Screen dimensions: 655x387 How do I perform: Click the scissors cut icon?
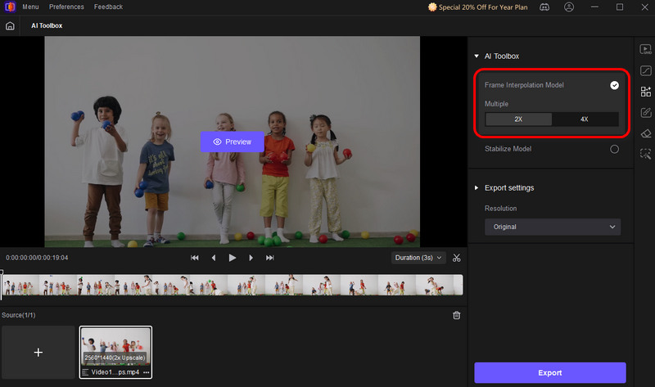coord(457,258)
